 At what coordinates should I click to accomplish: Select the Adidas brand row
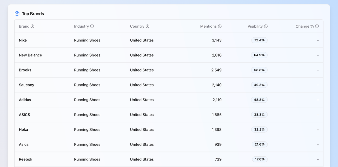[169, 100]
